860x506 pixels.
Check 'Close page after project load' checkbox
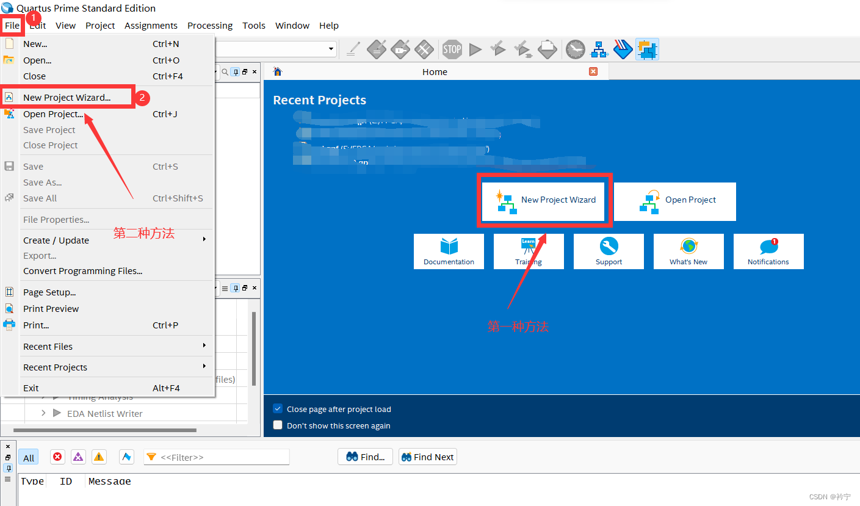click(x=278, y=409)
